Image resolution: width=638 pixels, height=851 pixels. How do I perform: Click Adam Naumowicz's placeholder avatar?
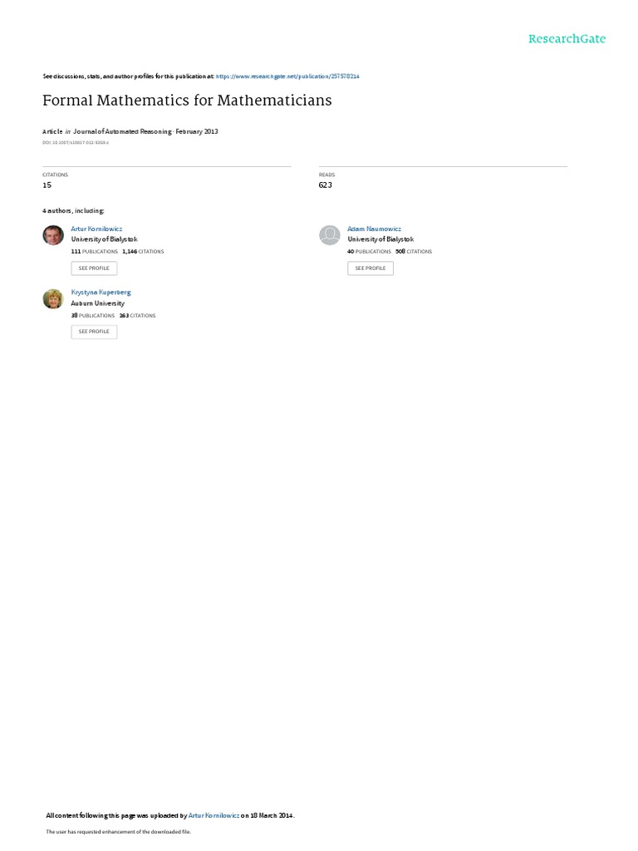click(329, 235)
